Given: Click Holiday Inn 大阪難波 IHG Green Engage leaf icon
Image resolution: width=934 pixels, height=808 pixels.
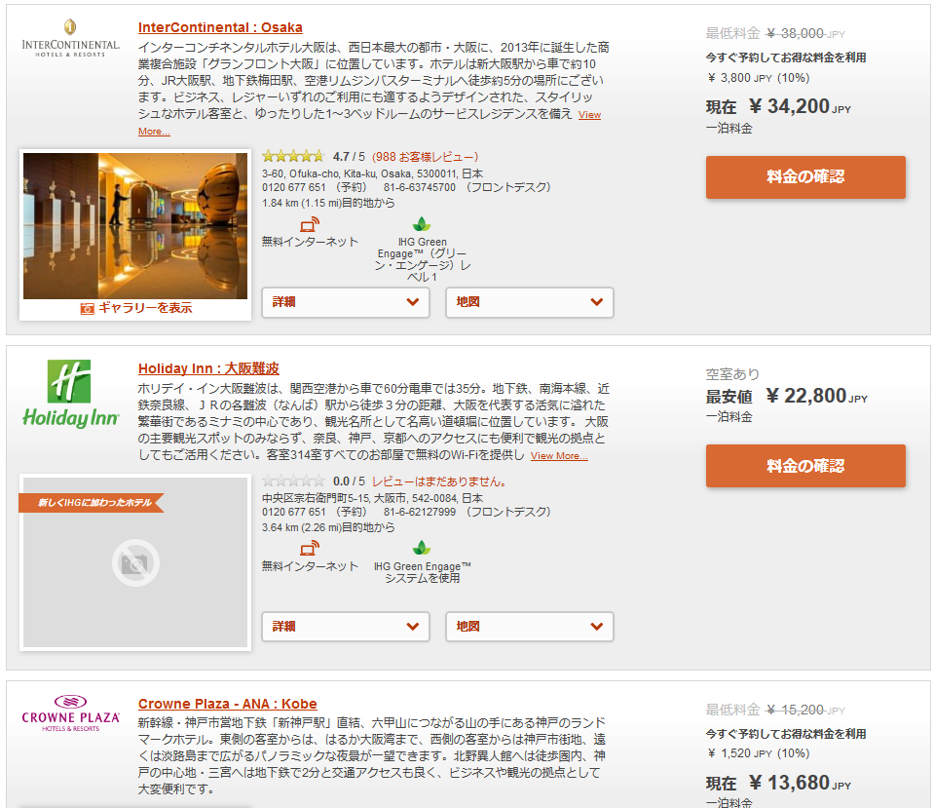Looking at the screenshot, I should tap(422, 548).
